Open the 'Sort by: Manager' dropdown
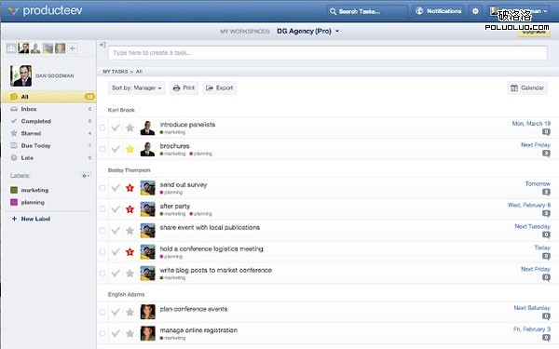 137,88
